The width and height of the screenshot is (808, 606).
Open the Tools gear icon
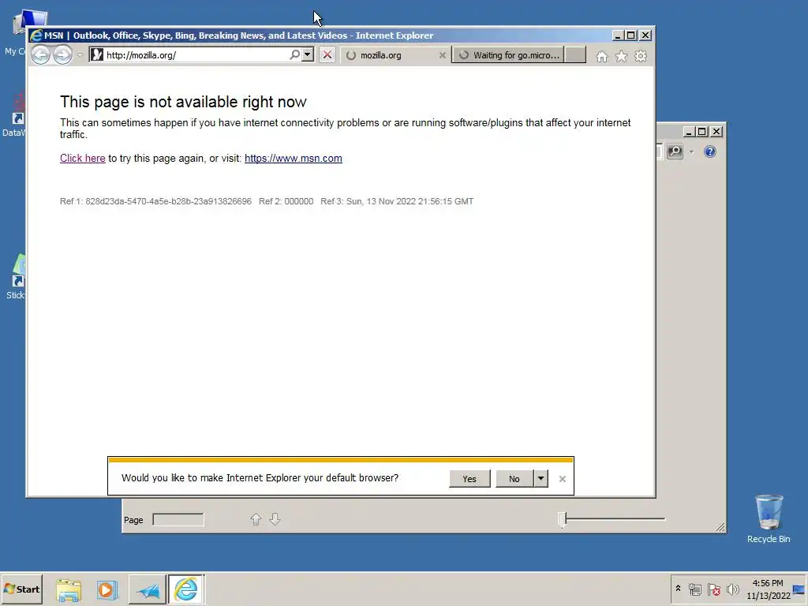pos(641,56)
